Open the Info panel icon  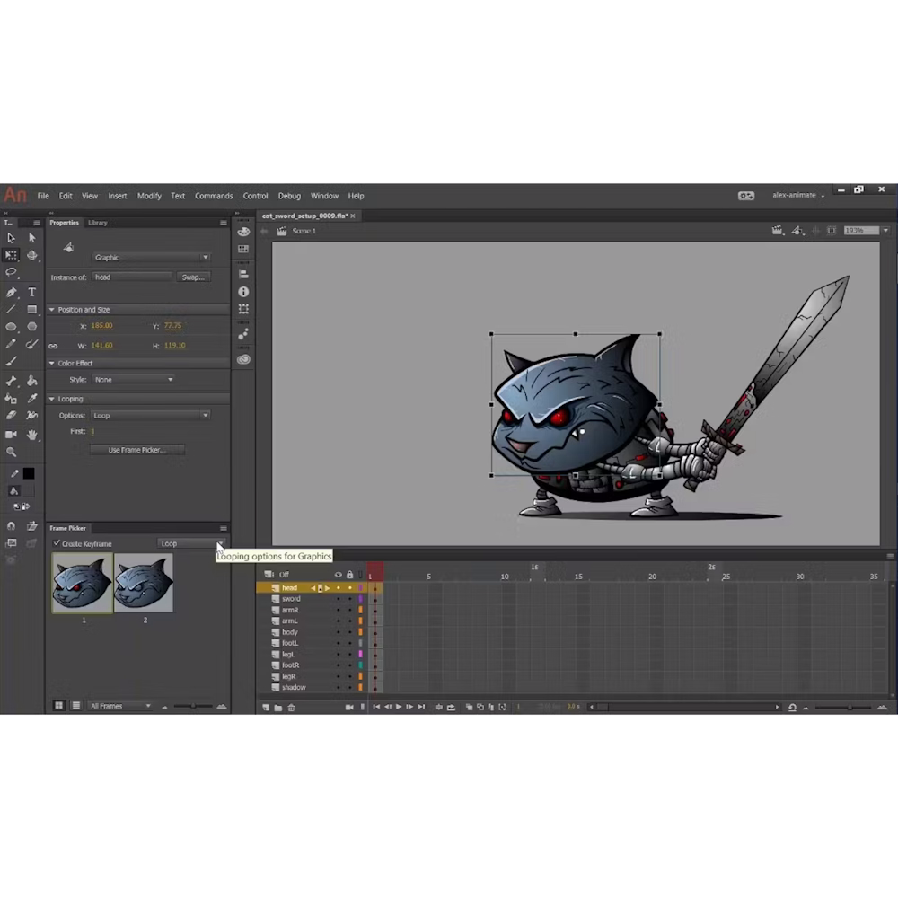(243, 291)
